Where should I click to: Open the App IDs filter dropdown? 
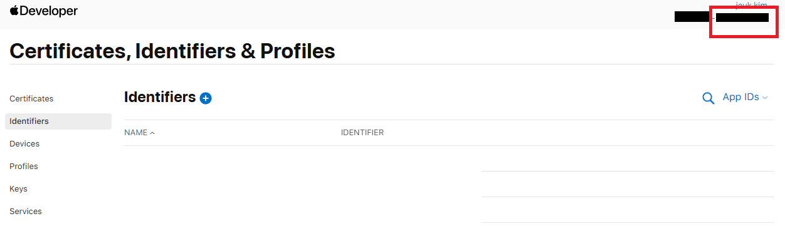click(x=745, y=97)
